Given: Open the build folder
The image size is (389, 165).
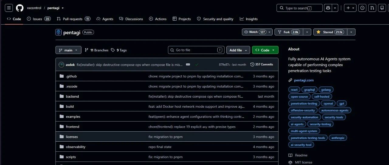Looking at the screenshot, I should click(70, 106).
